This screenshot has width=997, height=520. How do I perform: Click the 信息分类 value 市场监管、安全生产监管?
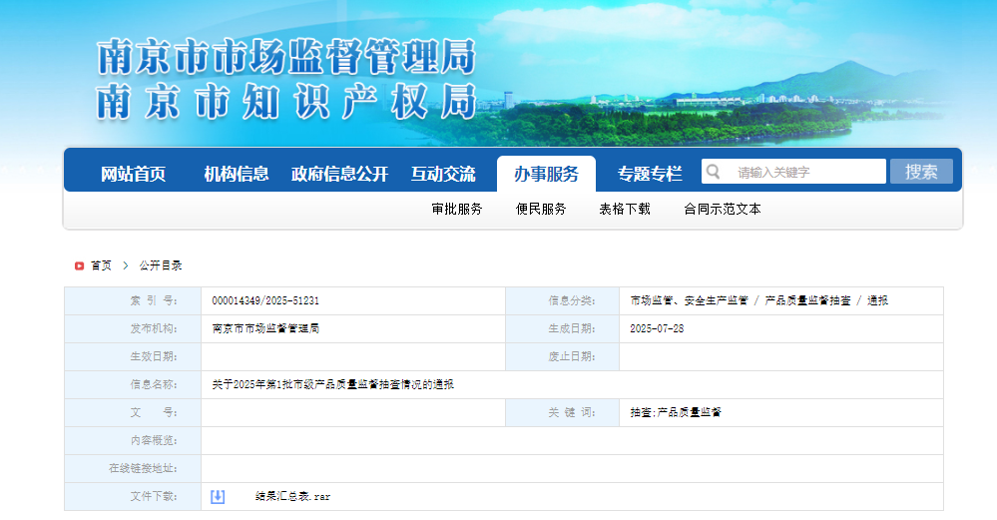690,300
